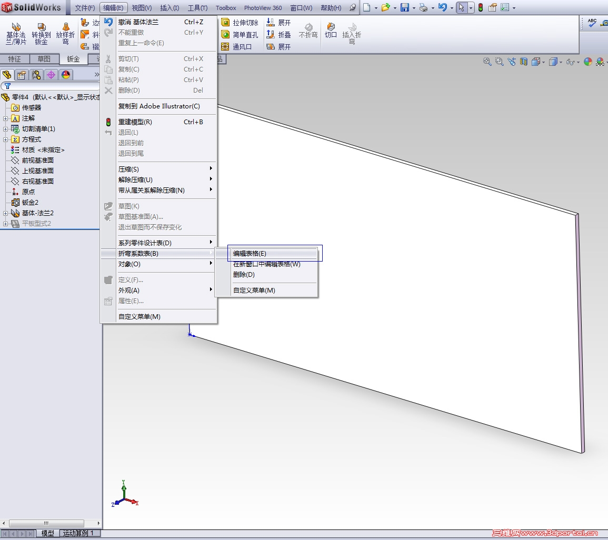Viewport: 608px width, 540px height.
Task: Open the PropertyManager tab icon
Action: pos(22,74)
